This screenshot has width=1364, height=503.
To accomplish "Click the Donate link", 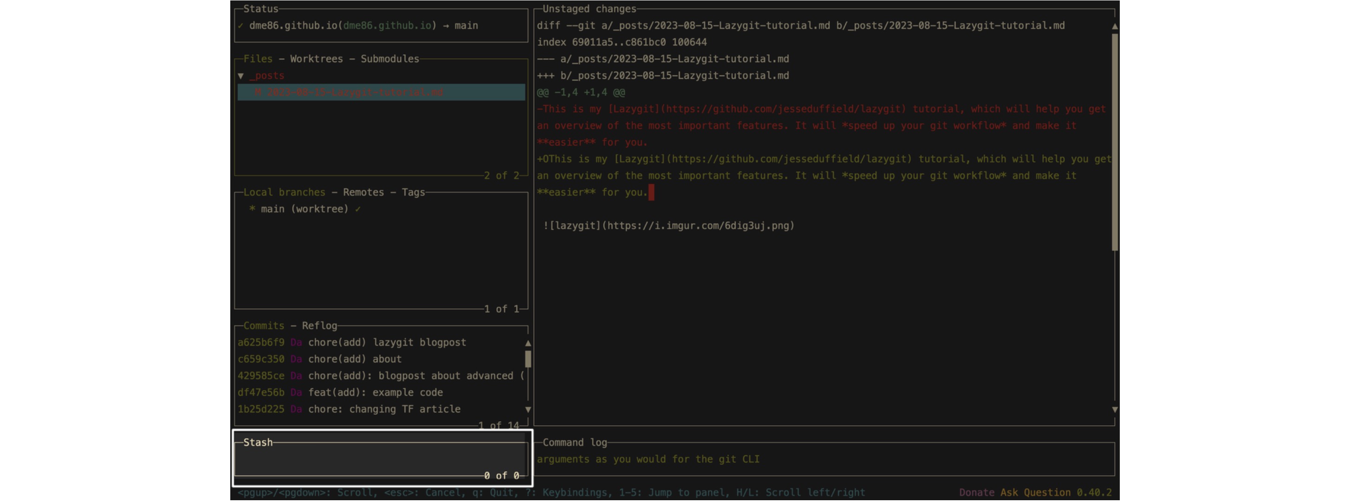I will (976, 492).
